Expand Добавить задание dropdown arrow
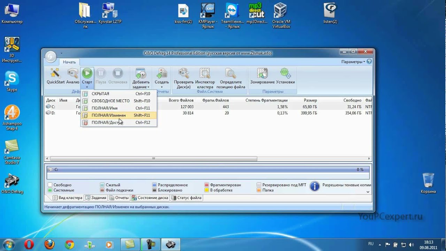This screenshot has width=446, height=251. click(x=148, y=87)
